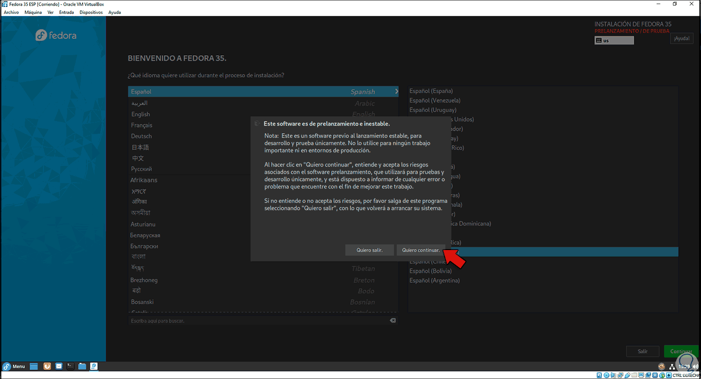This screenshot has height=379, width=701.
Task: Click the keyboard layout us indicator
Action: (614, 41)
